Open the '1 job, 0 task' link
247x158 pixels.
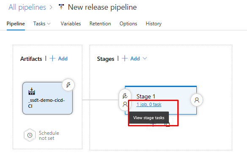[x=149, y=104]
